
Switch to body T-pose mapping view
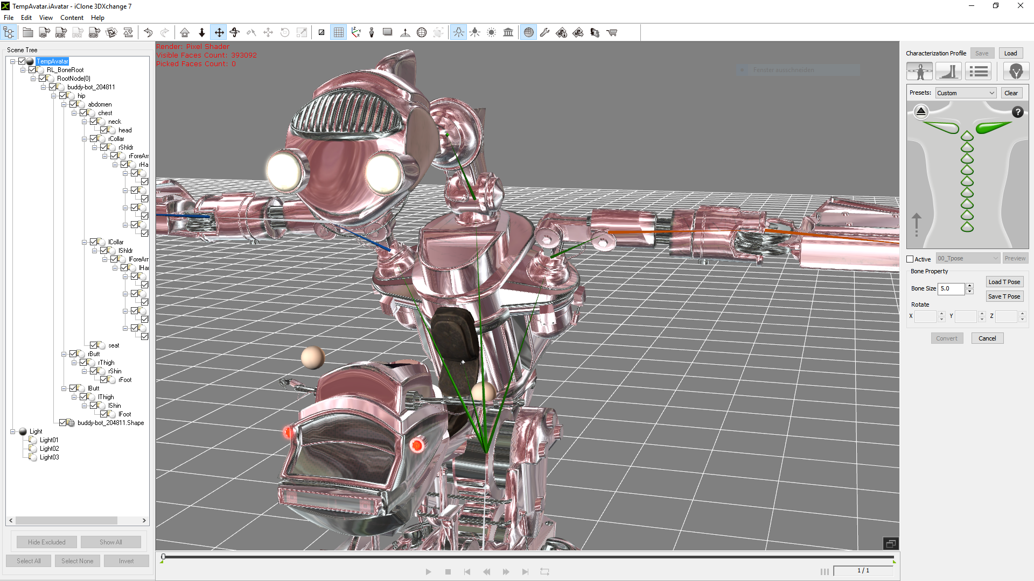pos(920,71)
